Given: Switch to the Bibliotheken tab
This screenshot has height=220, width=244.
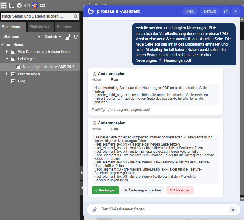Looking at the screenshot, I should tap(40, 27).
